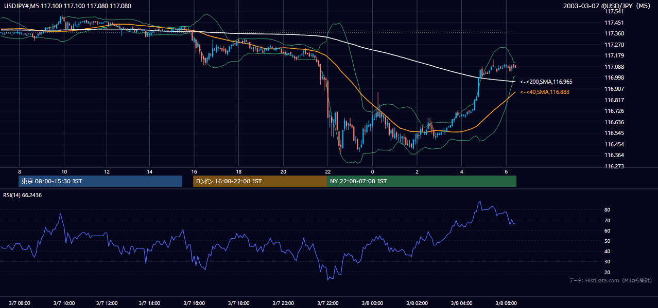Viewport: 658px width, 308px height.
Task: Click hour tick 18 under price chart
Action: (x=239, y=171)
